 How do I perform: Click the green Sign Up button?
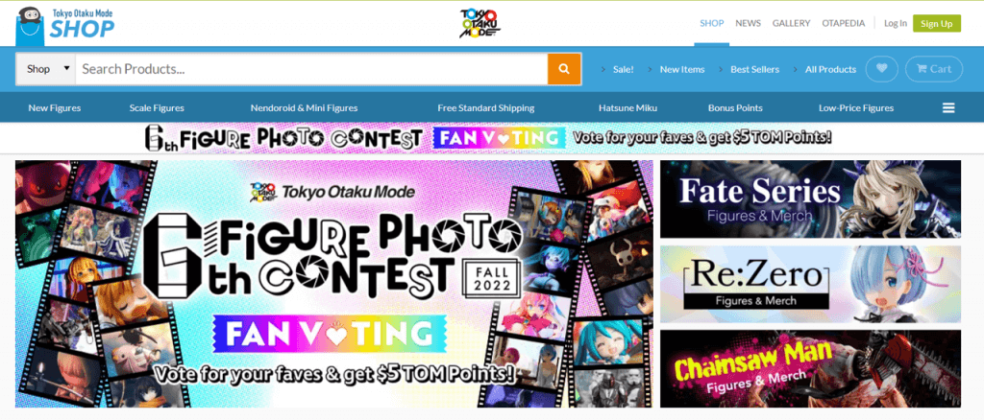[x=937, y=23]
